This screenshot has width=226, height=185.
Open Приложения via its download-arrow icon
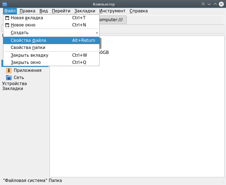point(9,70)
